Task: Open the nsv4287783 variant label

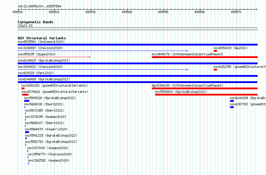Action: coord(248,104)
